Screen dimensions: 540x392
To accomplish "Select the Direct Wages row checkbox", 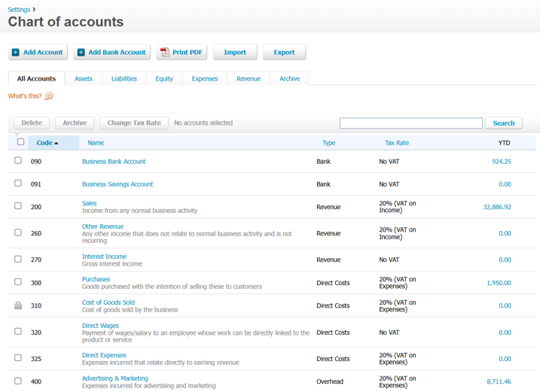I will 18,331.
